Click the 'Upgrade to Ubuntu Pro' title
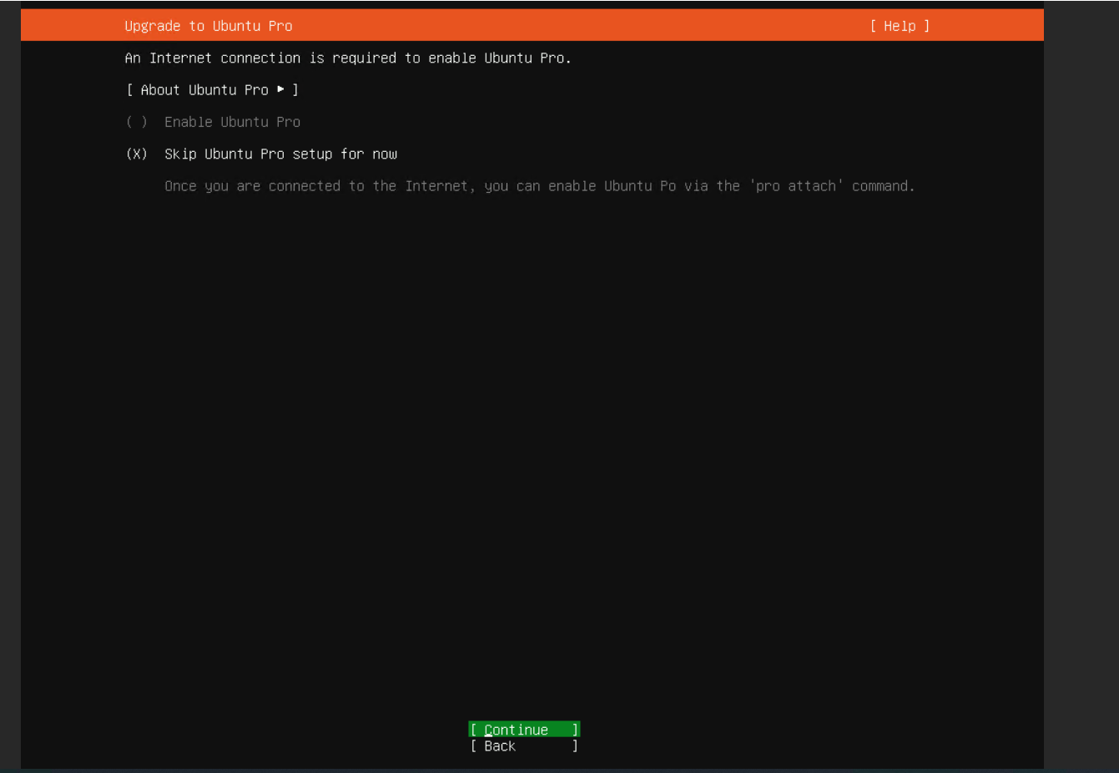Screen dimensions: 1119x773 point(209,26)
